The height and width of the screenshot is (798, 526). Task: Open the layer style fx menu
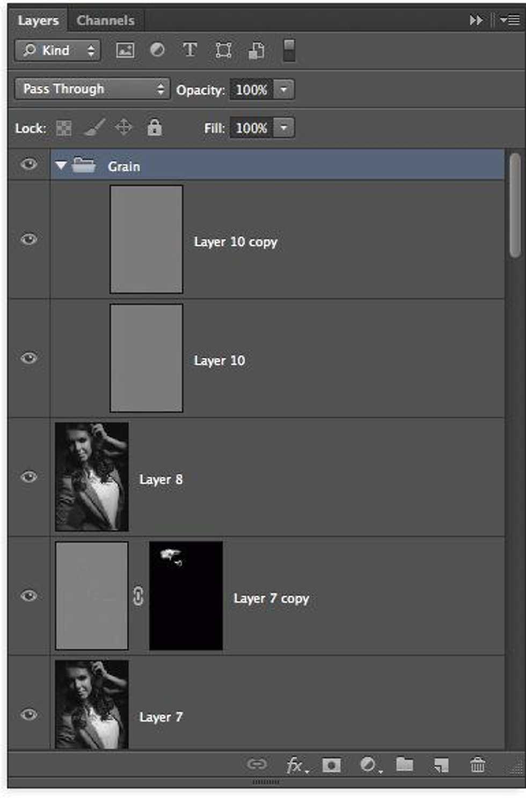(296, 765)
